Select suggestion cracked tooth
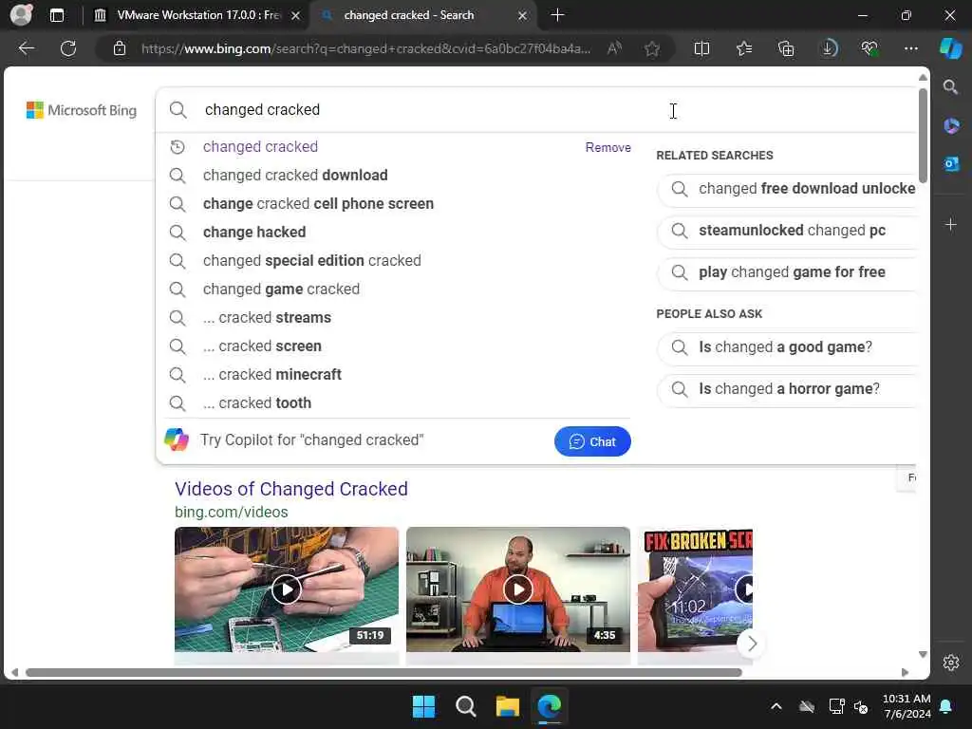This screenshot has width=972, height=729. pos(257,403)
